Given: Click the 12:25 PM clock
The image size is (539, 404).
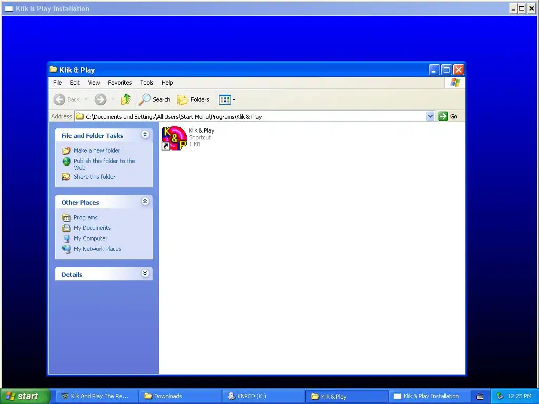Looking at the screenshot, I should coord(520,396).
